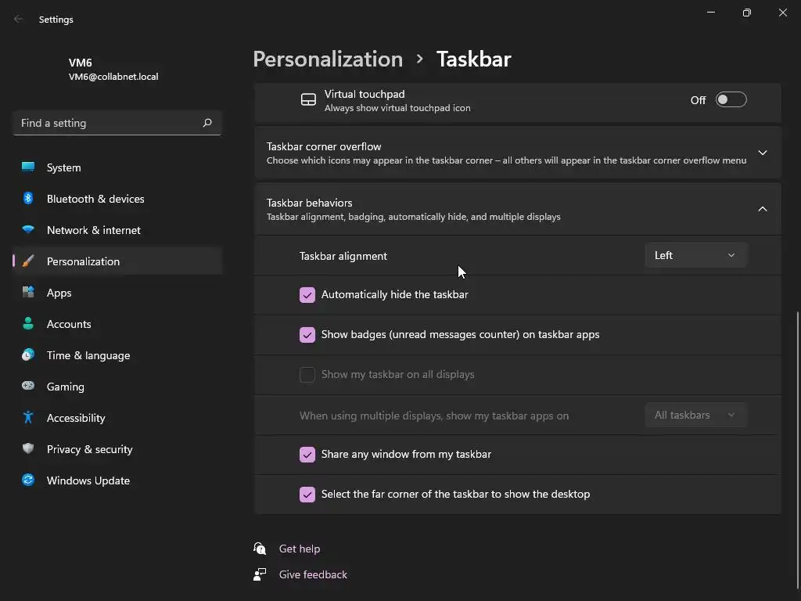Click the Time & language clock icon
The image size is (801, 601).
coord(28,355)
